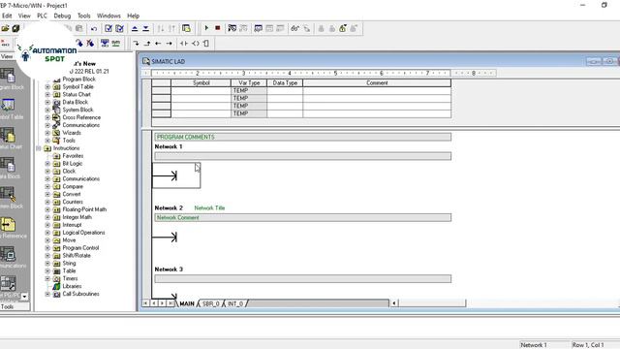Expand the Timers instruction folder
Viewport: 620px width, 349px height.
[x=47, y=278]
